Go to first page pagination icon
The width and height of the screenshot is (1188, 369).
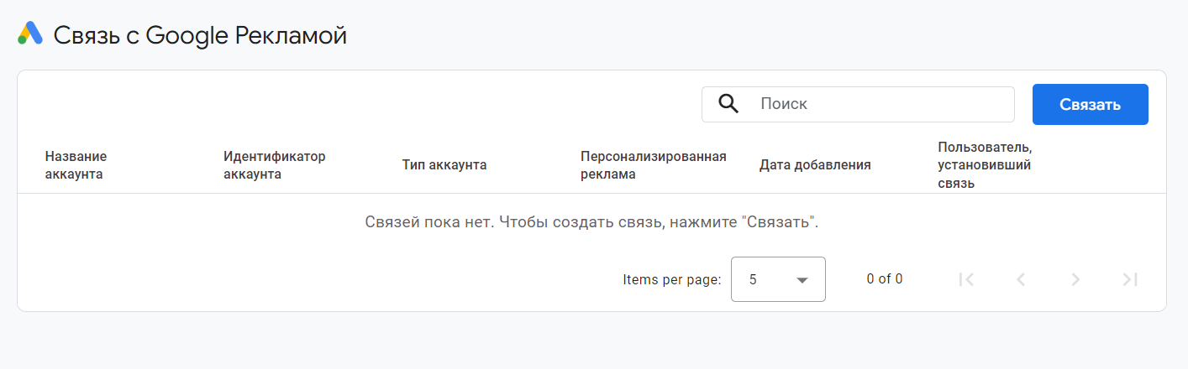pos(966,279)
